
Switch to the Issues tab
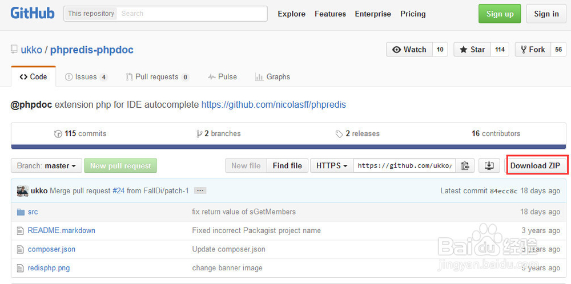pyautogui.click(x=86, y=77)
